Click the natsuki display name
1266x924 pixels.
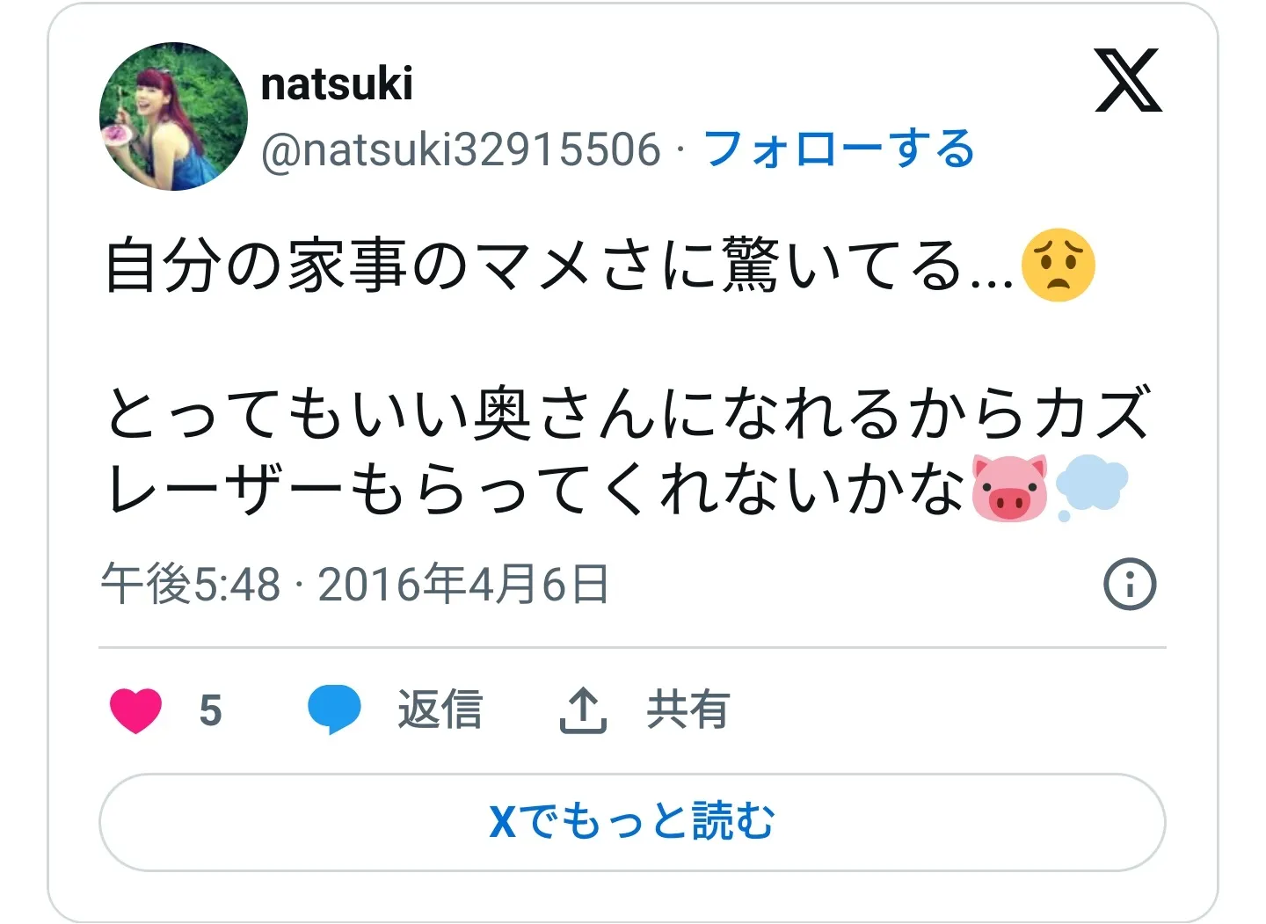coord(337,84)
